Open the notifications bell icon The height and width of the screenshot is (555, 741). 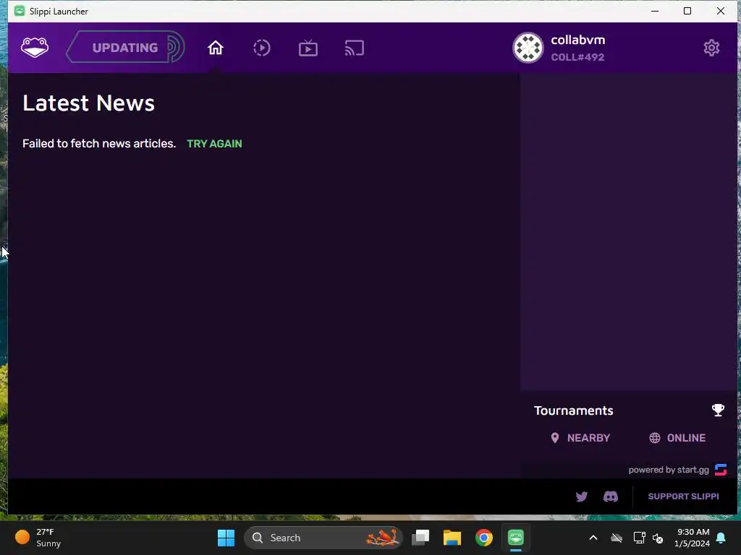(x=721, y=538)
